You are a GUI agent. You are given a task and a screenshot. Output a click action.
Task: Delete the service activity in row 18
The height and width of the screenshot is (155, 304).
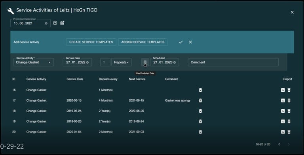pos(289,111)
